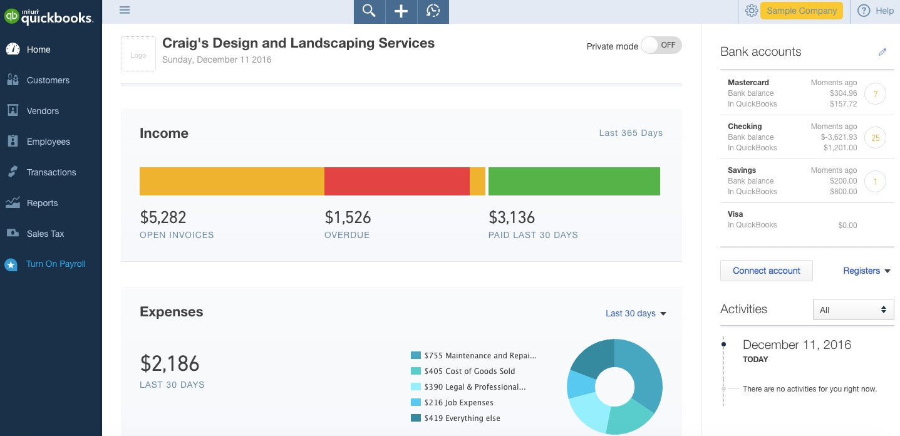Expand the Registers dropdown
Viewport: 900px width, 436px height.
tap(866, 271)
